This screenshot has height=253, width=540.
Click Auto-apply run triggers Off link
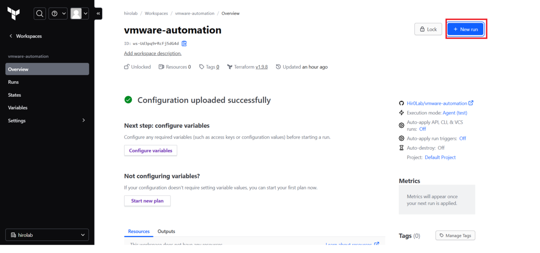coord(463,139)
